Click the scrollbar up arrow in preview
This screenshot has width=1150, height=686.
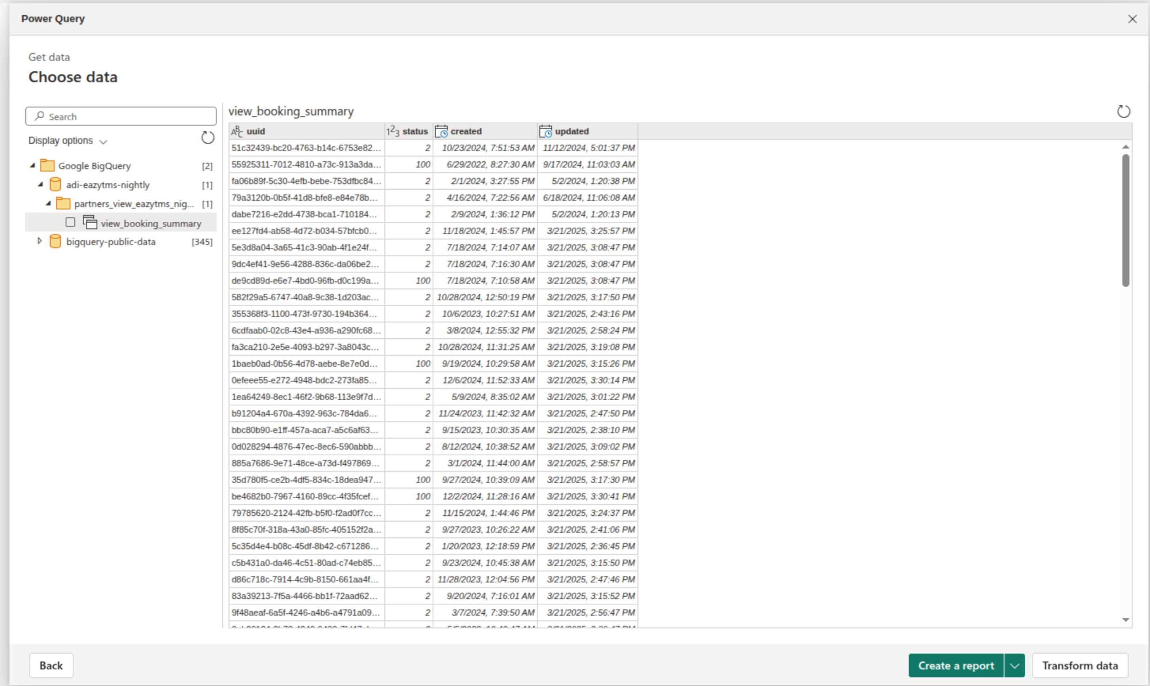(x=1125, y=147)
